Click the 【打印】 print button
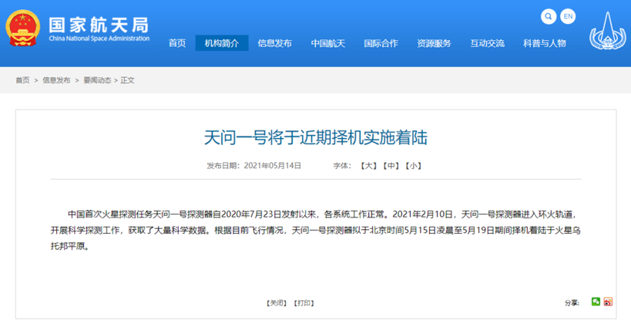This screenshot has height=327, width=631. 304,302
